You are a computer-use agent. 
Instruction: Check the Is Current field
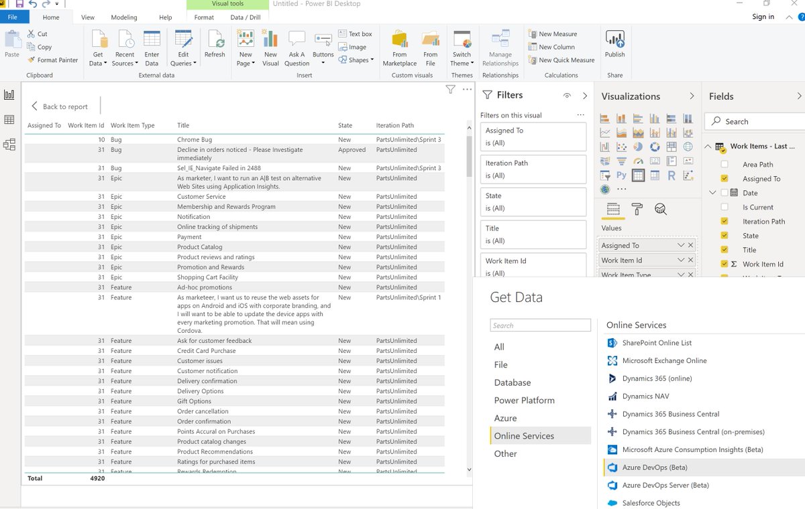(724, 208)
